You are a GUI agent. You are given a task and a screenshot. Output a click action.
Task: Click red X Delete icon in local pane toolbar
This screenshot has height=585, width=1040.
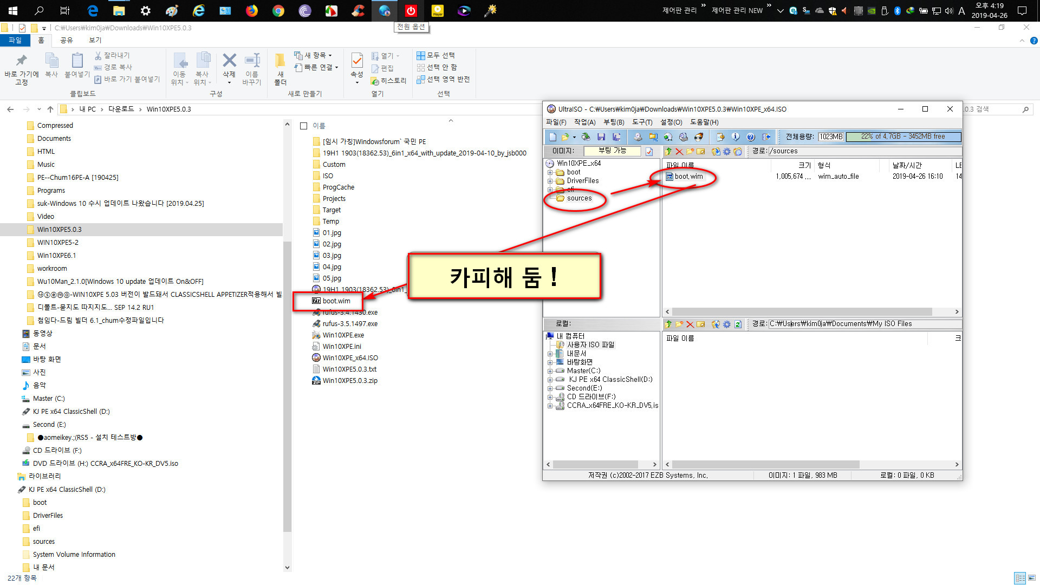click(690, 324)
